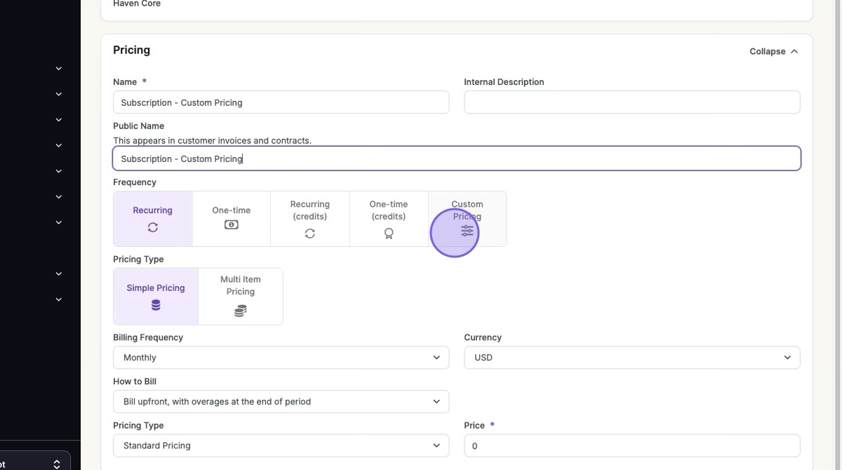Click the Internal Description text field
This screenshot has height=470, width=842.
coord(631,102)
